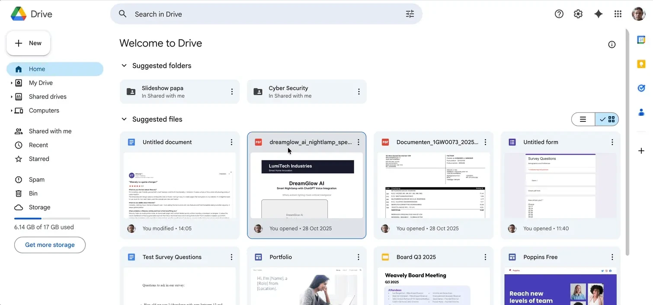
Task: Open Google Tasks from the side panel
Action: pos(641,88)
